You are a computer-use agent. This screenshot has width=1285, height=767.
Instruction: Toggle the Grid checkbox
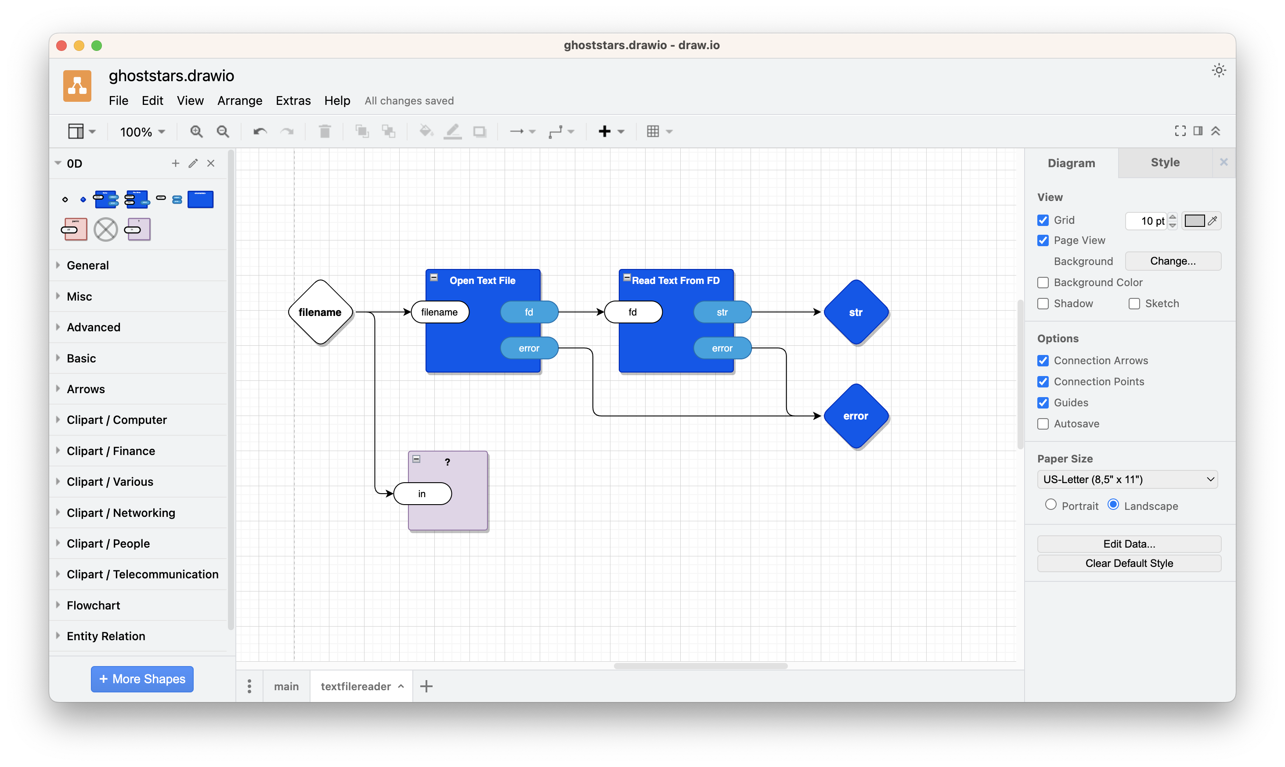[1043, 220]
